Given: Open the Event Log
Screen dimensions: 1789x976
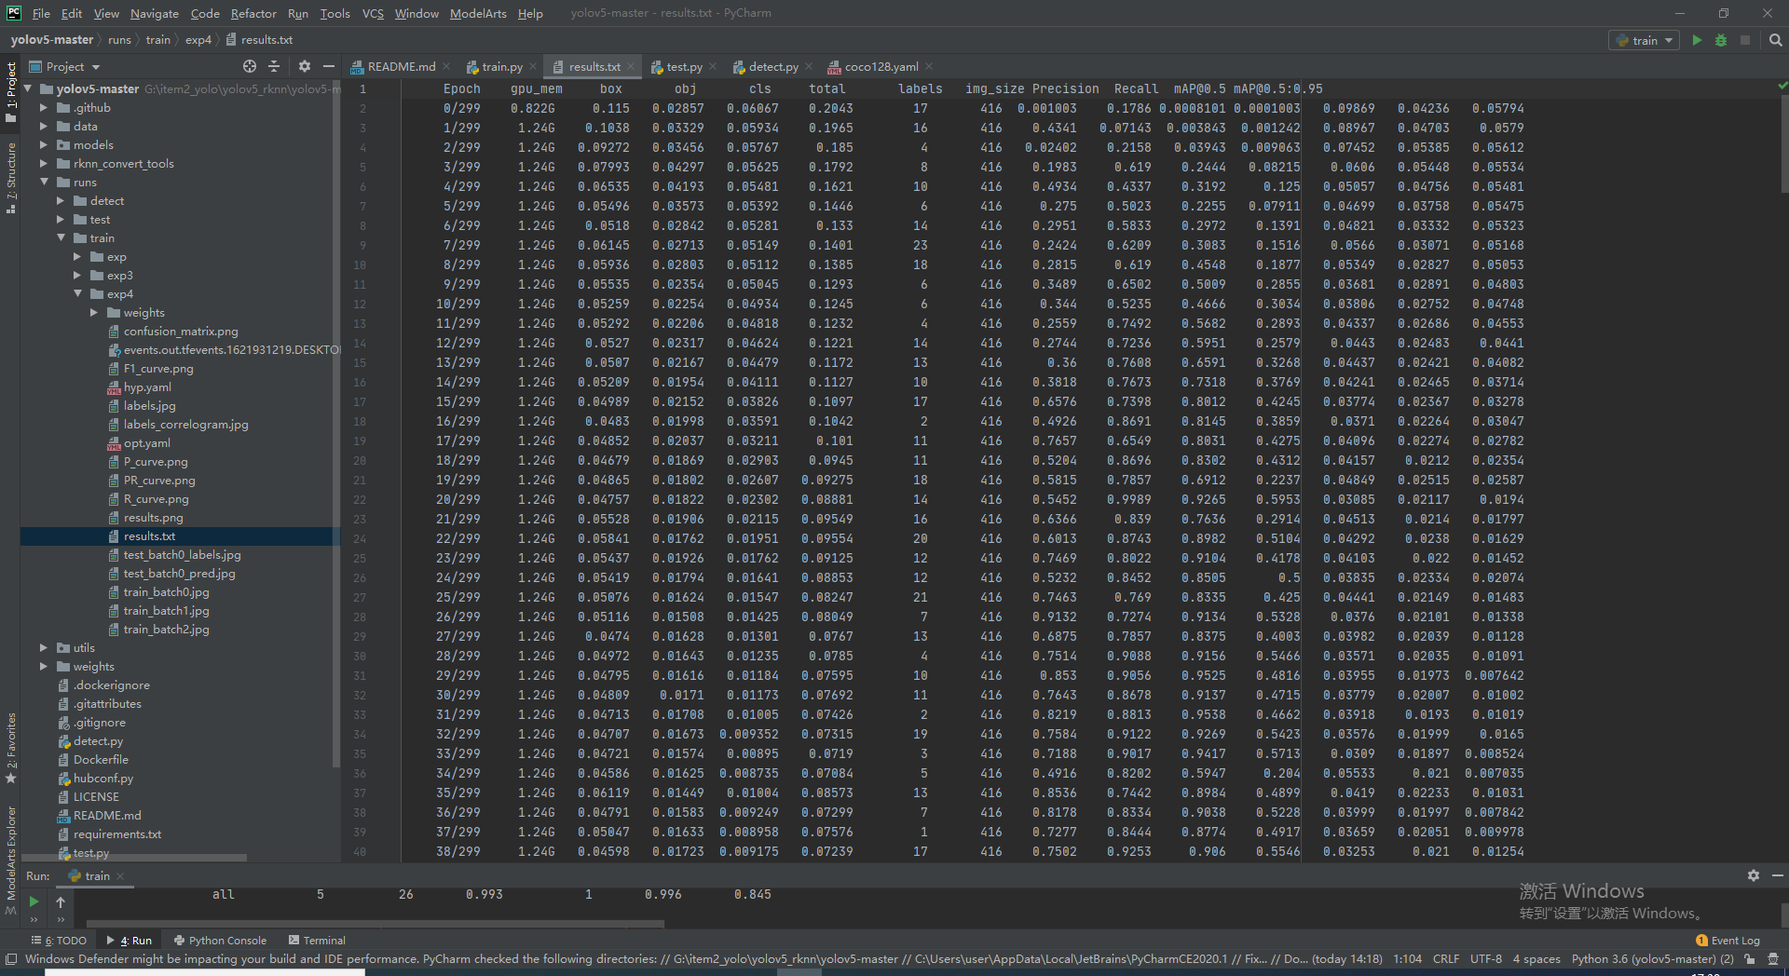Looking at the screenshot, I should coord(1728,941).
